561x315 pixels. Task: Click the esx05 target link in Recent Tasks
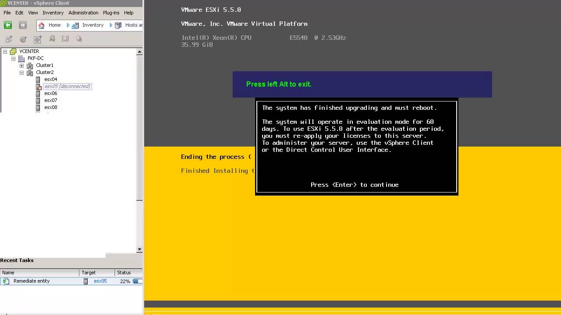pos(100,281)
